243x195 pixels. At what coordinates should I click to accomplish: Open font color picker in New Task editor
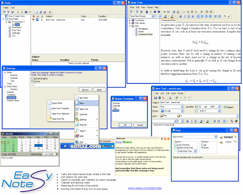point(202,121)
